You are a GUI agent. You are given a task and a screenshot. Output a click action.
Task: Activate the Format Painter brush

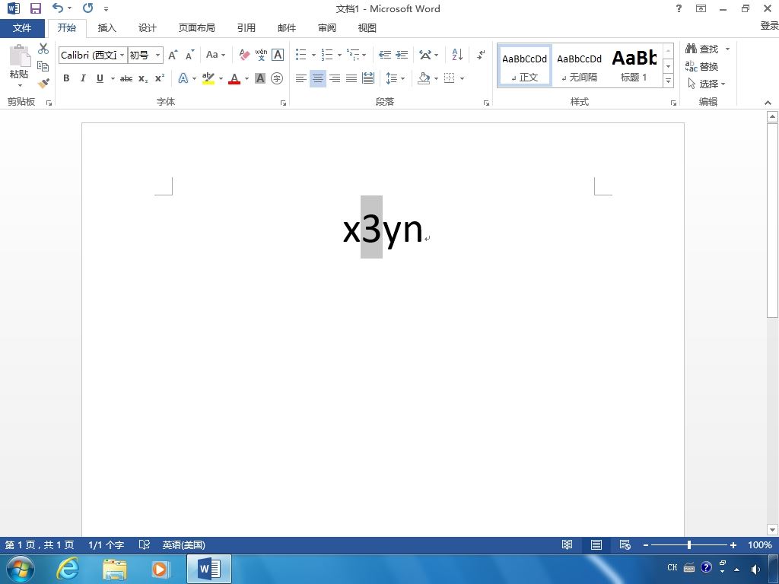(43, 84)
